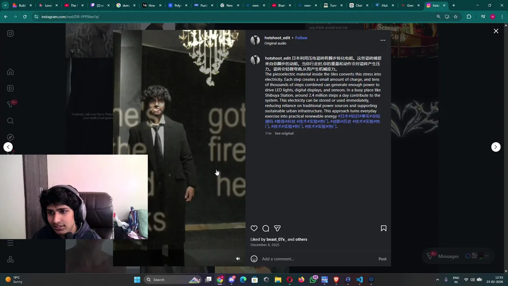Open Explore compass icon in sidebar
508x286 pixels.
click(x=10, y=137)
